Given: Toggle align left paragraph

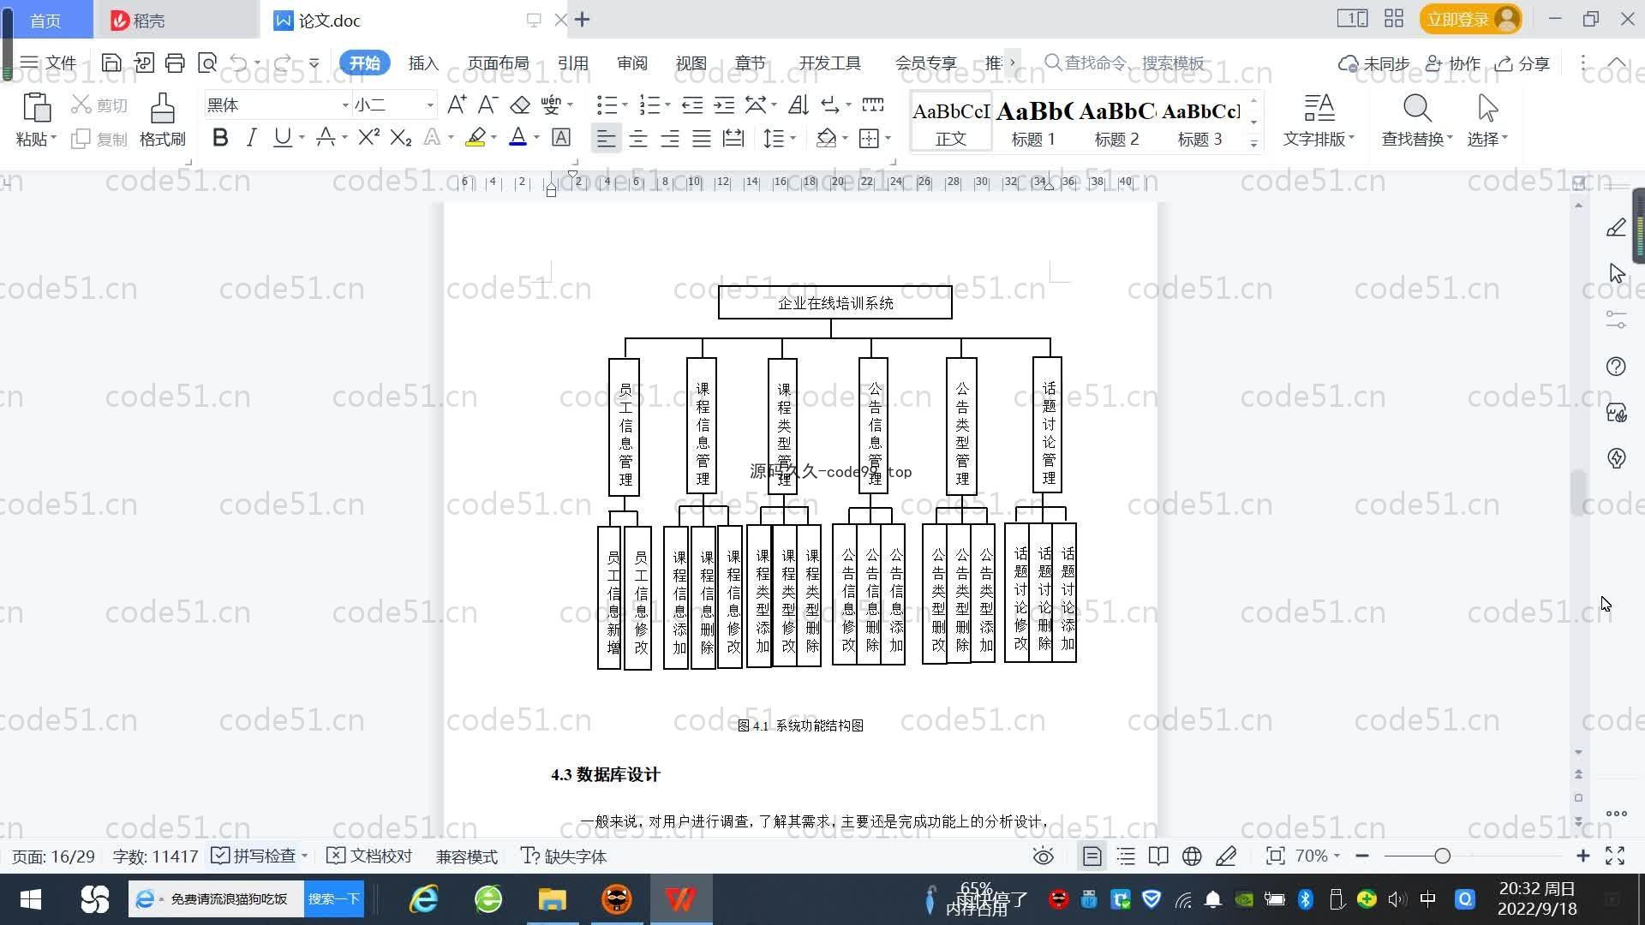Looking at the screenshot, I should click(x=606, y=138).
